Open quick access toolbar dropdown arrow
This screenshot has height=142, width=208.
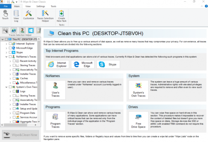(17, 2)
